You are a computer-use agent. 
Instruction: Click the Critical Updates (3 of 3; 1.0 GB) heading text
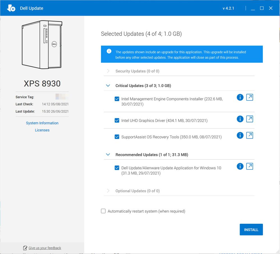click(x=143, y=86)
